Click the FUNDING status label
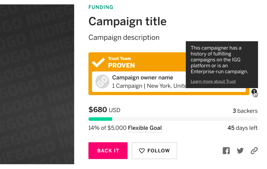 coord(101,7)
